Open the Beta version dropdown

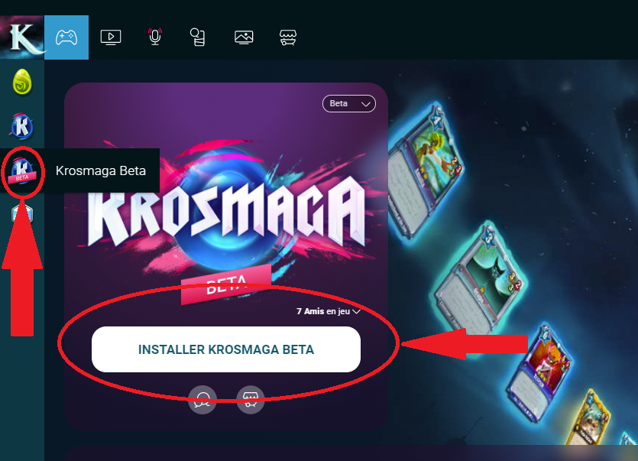pyautogui.click(x=348, y=103)
